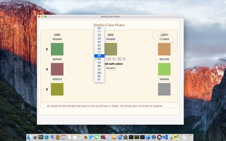Screen dimensions: 226x141
Task: Open iTunes music note icon in the dock
Action: (x=108, y=137)
